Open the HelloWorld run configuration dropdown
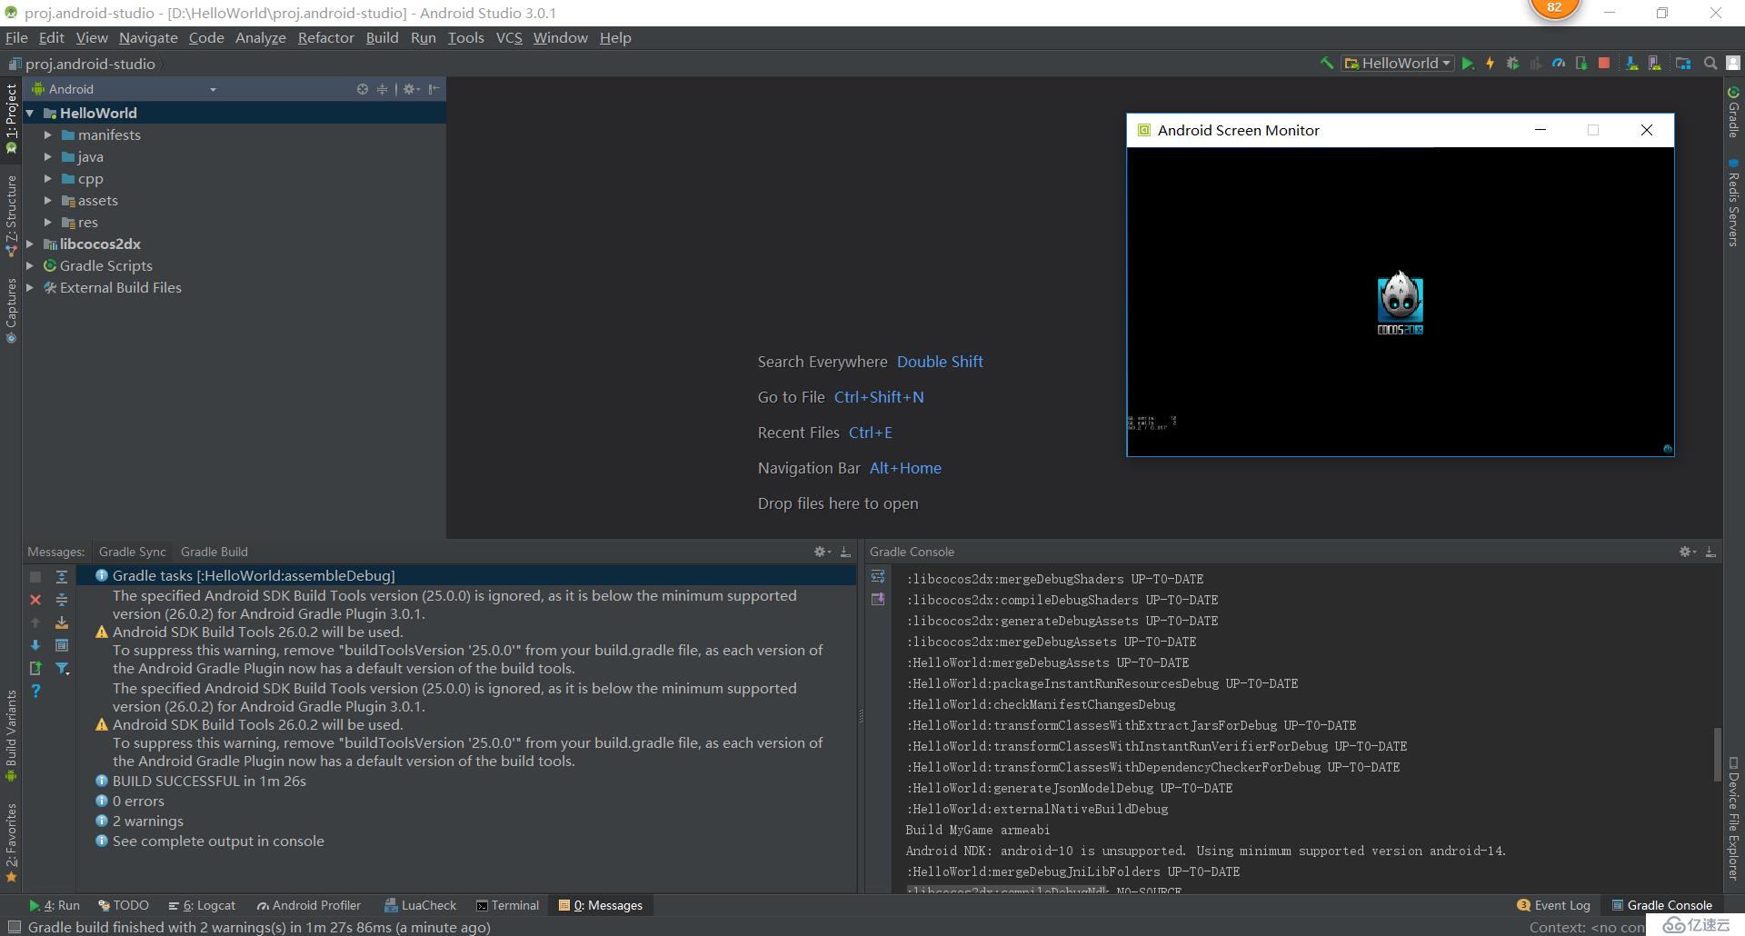 (x=1398, y=63)
